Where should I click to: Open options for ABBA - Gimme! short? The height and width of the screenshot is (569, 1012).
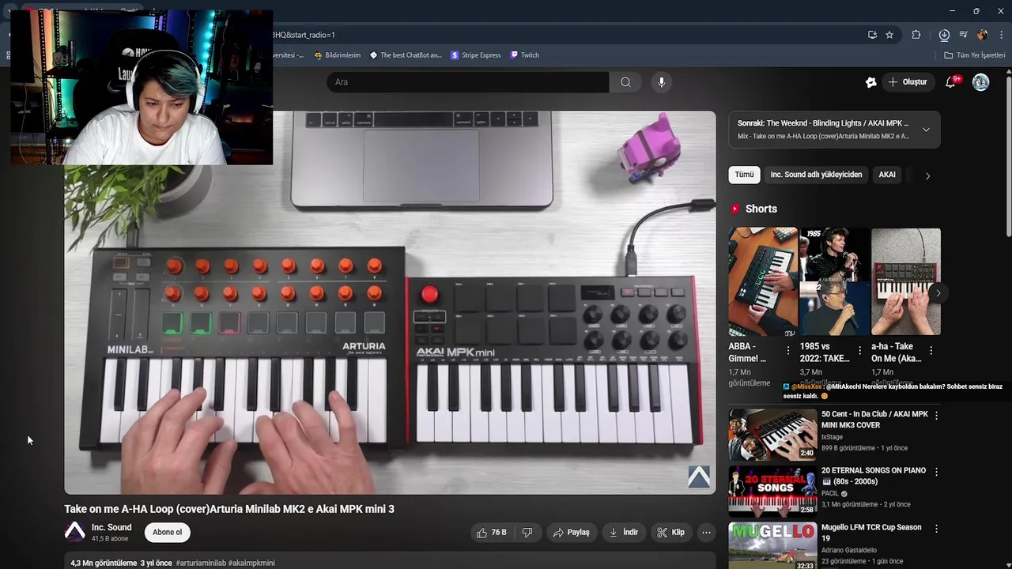coord(788,350)
